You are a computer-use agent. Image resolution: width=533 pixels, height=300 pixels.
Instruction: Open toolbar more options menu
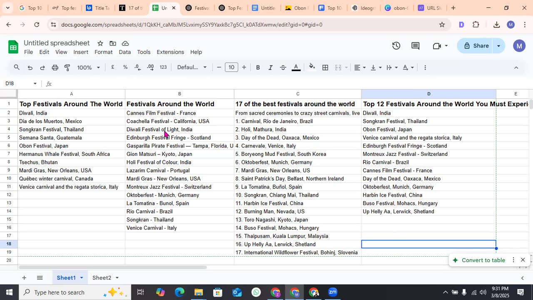425,67
